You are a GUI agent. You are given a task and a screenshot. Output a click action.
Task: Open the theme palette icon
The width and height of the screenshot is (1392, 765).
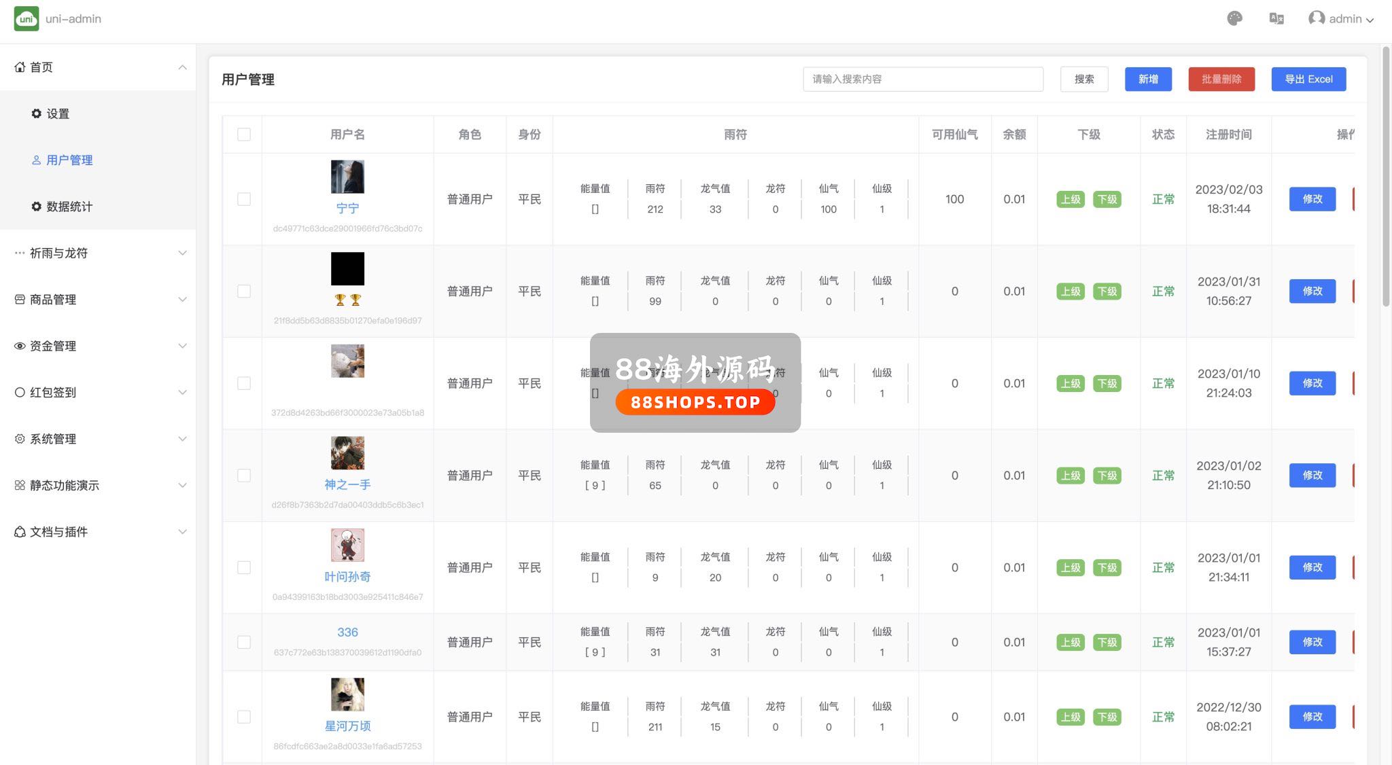click(1235, 19)
